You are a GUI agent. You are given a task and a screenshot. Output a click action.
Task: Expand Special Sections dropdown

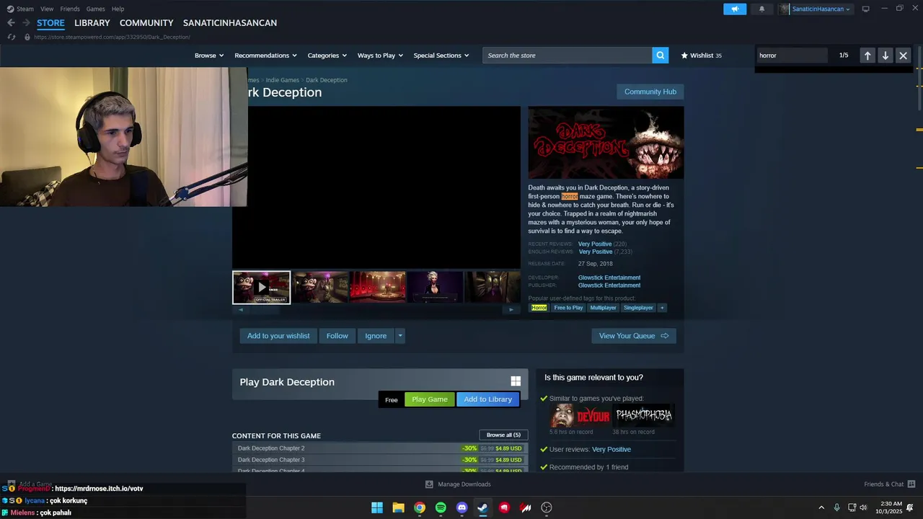point(441,56)
